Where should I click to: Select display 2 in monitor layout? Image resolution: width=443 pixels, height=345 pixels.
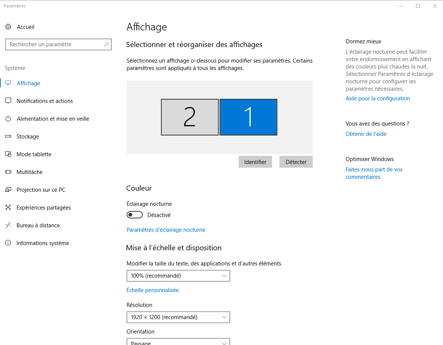click(x=189, y=117)
